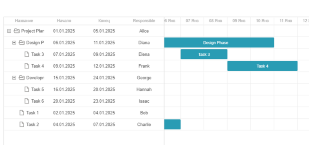The width and height of the screenshot is (309, 145).
Task: Click the Task 6 document icon
Action: (27, 101)
